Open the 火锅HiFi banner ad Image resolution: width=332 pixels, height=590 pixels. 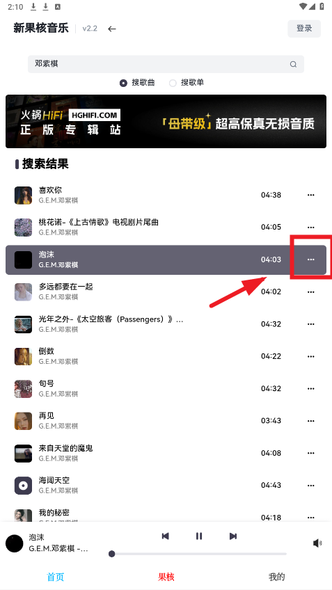click(166, 121)
